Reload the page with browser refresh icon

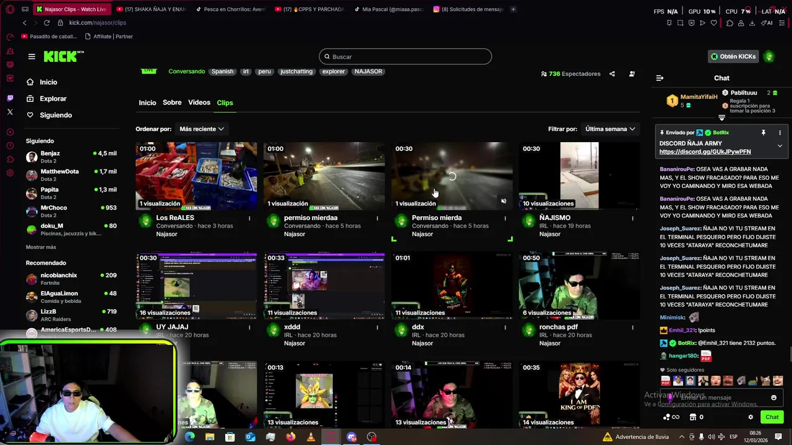coord(46,23)
